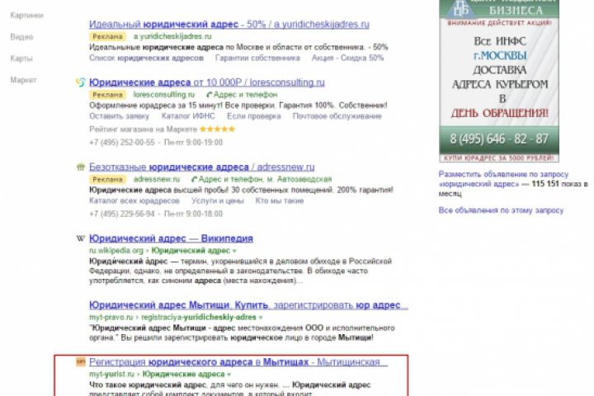Click the myt-yurist.ru green URL

111,375
